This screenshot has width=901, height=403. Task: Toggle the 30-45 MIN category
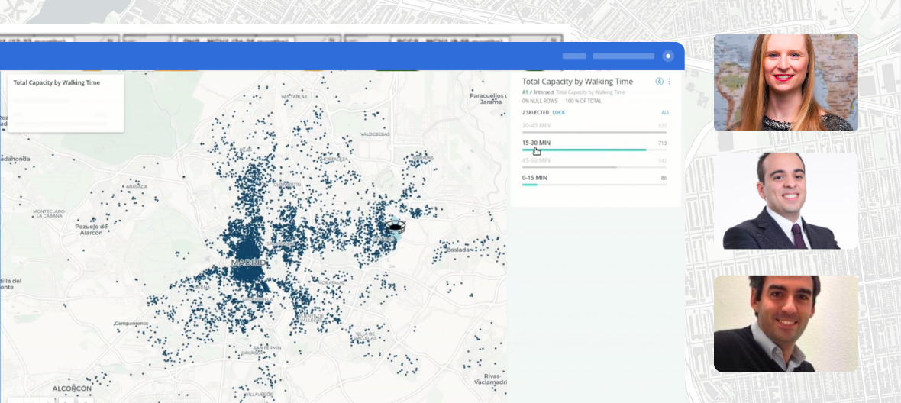click(535, 125)
